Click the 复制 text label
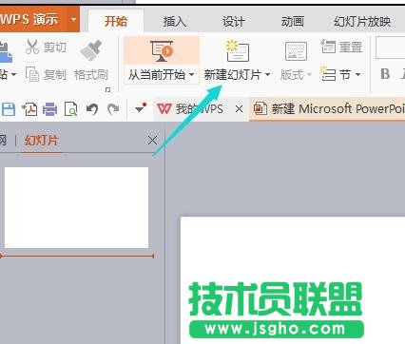Viewport: 405px width, 344px height. click(55, 75)
